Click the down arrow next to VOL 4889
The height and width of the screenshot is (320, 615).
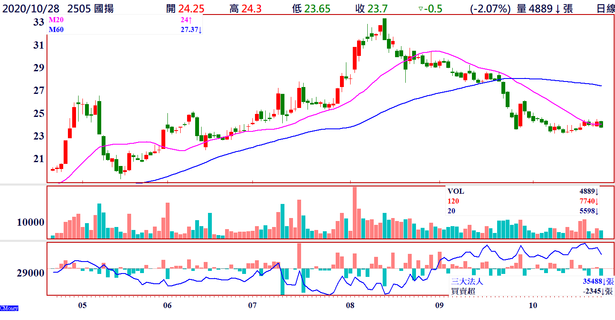pos(597,192)
